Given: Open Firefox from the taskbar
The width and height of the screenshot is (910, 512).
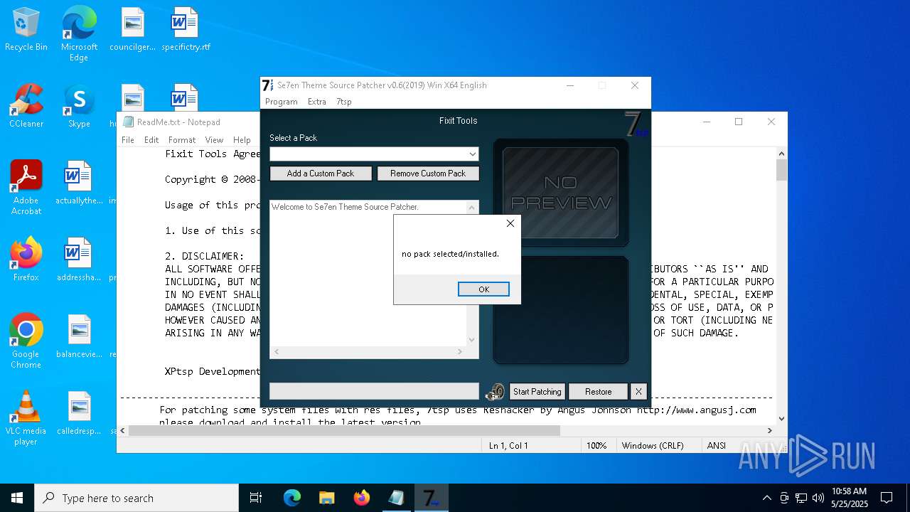Looking at the screenshot, I should 361,498.
